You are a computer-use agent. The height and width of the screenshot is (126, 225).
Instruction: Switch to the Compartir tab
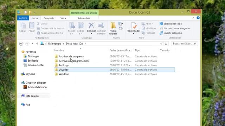click(49, 18)
